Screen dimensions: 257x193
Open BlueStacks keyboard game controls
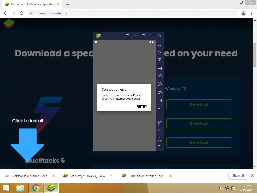[160, 68]
